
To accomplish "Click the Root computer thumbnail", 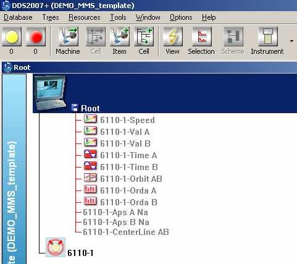I will 50,93.
